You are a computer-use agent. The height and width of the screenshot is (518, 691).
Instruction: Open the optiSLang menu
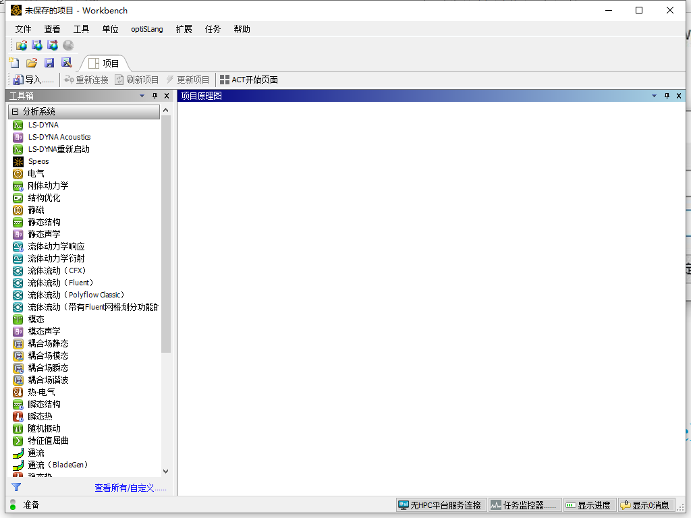[146, 29]
